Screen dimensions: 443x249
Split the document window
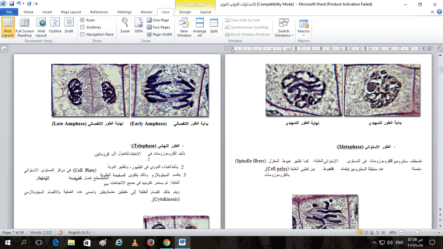click(x=214, y=26)
